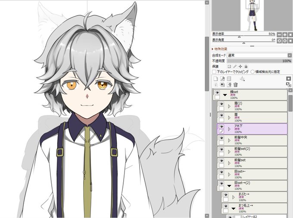Image resolution: width=293 pixels, height=218 pixels.
Task: Hide the 眉 layer folder
Action: [x=221, y=115]
